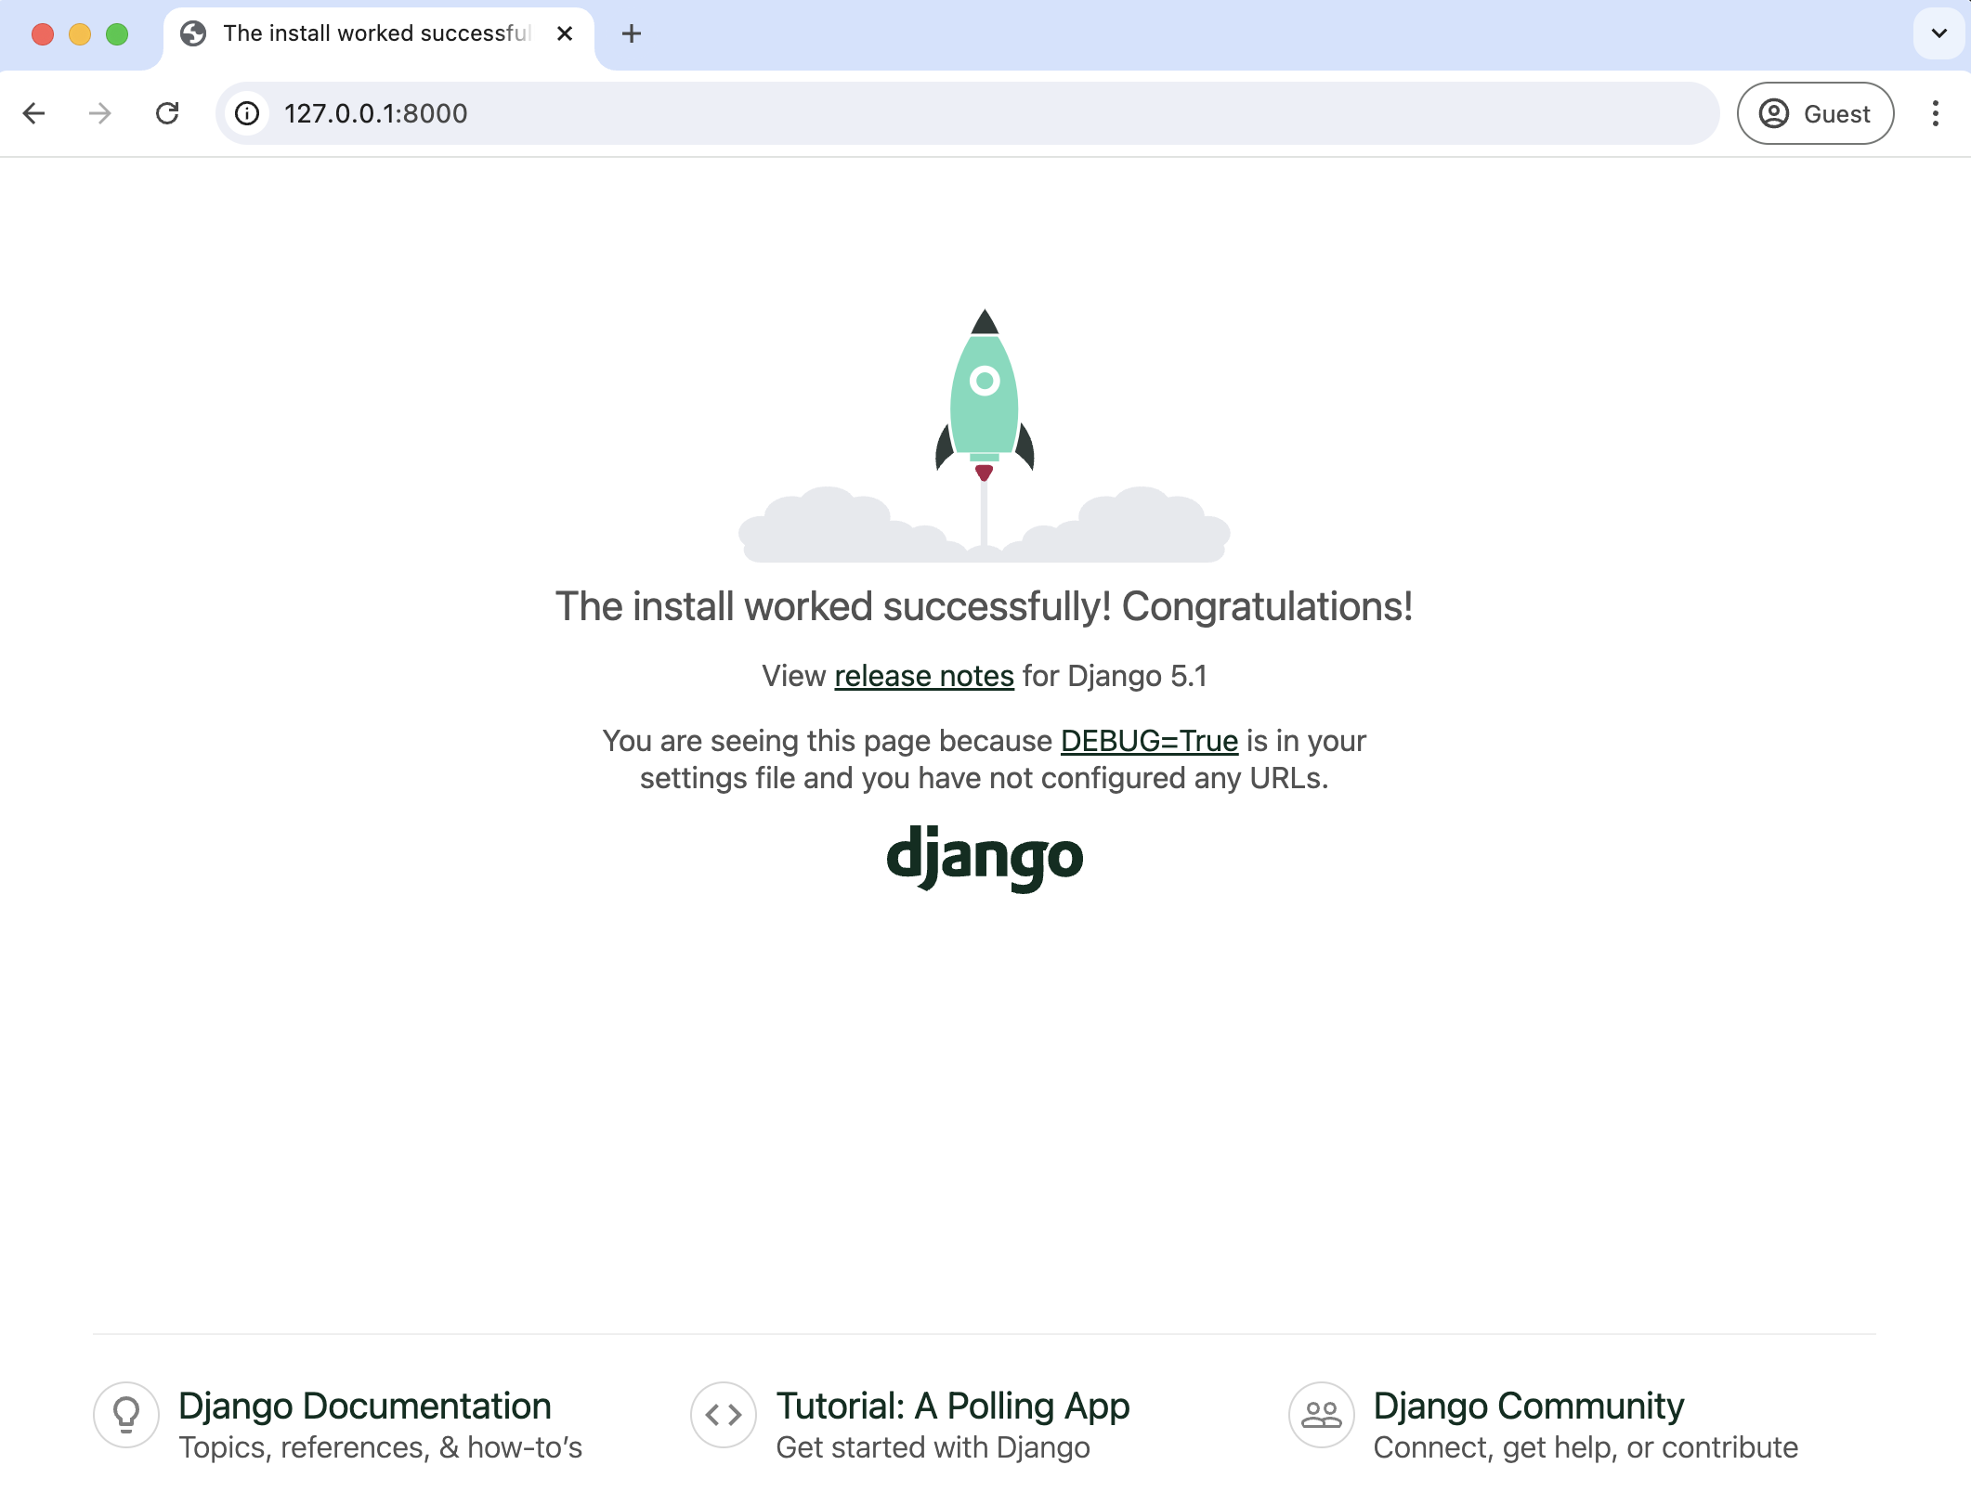Toggle the page zoom level control

point(1937,112)
